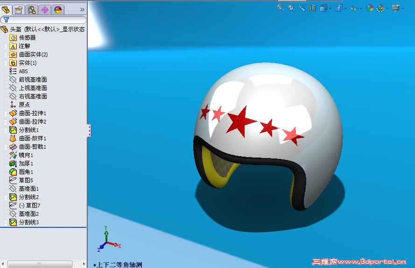Select the 曲面实体(2) surface bodies folder
The height and width of the screenshot is (268, 415).
tap(28, 55)
